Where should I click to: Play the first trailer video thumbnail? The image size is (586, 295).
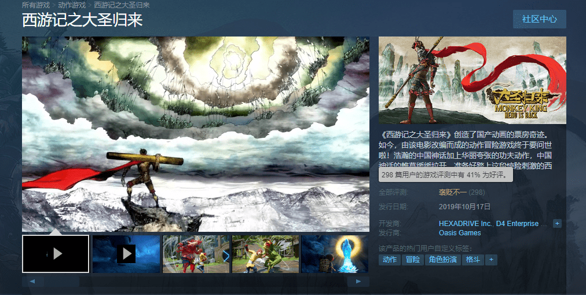point(56,254)
